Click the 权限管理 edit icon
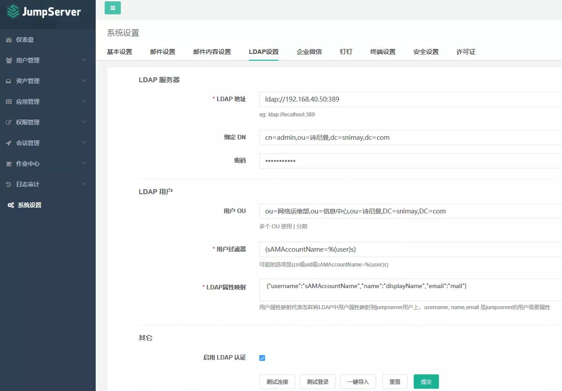Screen dimensions: 562x391 tap(9, 123)
